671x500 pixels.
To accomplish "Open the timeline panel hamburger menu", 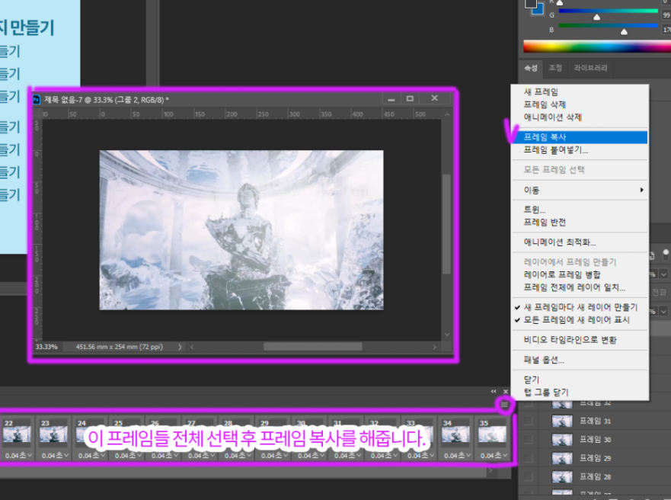I will pyautogui.click(x=504, y=405).
